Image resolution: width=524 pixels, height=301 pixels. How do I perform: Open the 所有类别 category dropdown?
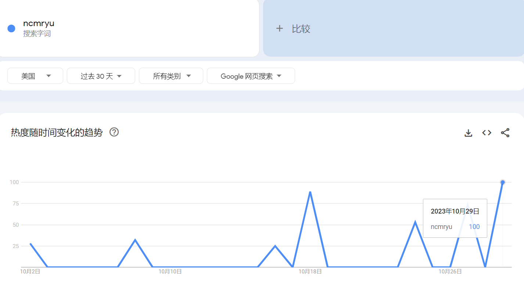(171, 76)
